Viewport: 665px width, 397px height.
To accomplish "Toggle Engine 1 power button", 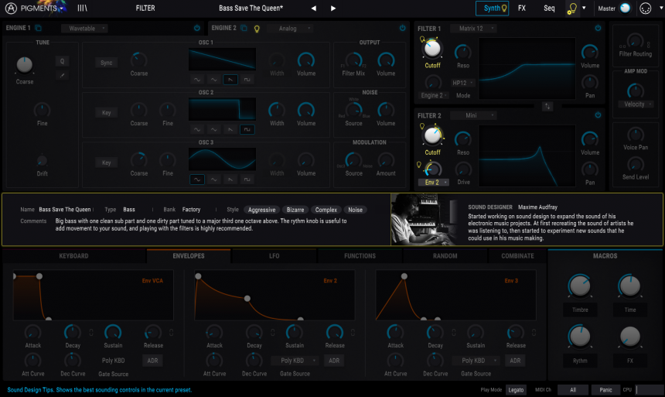I will 196,28.
